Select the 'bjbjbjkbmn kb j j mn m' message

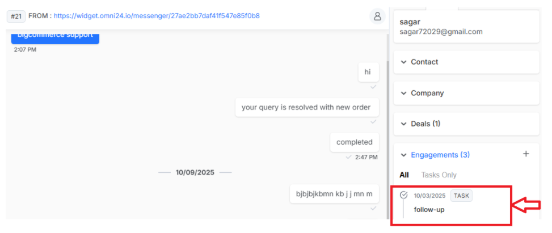[334, 193]
